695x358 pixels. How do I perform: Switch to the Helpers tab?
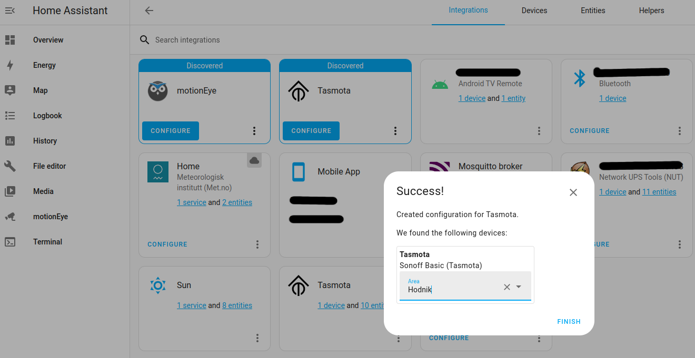pyautogui.click(x=652, y=11)
